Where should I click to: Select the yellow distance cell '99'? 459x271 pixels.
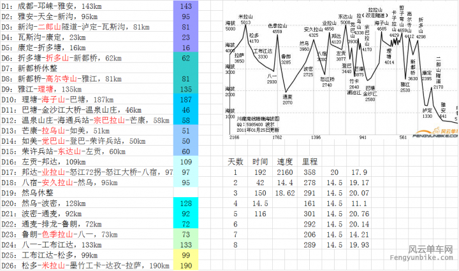[x=186, y=254]
